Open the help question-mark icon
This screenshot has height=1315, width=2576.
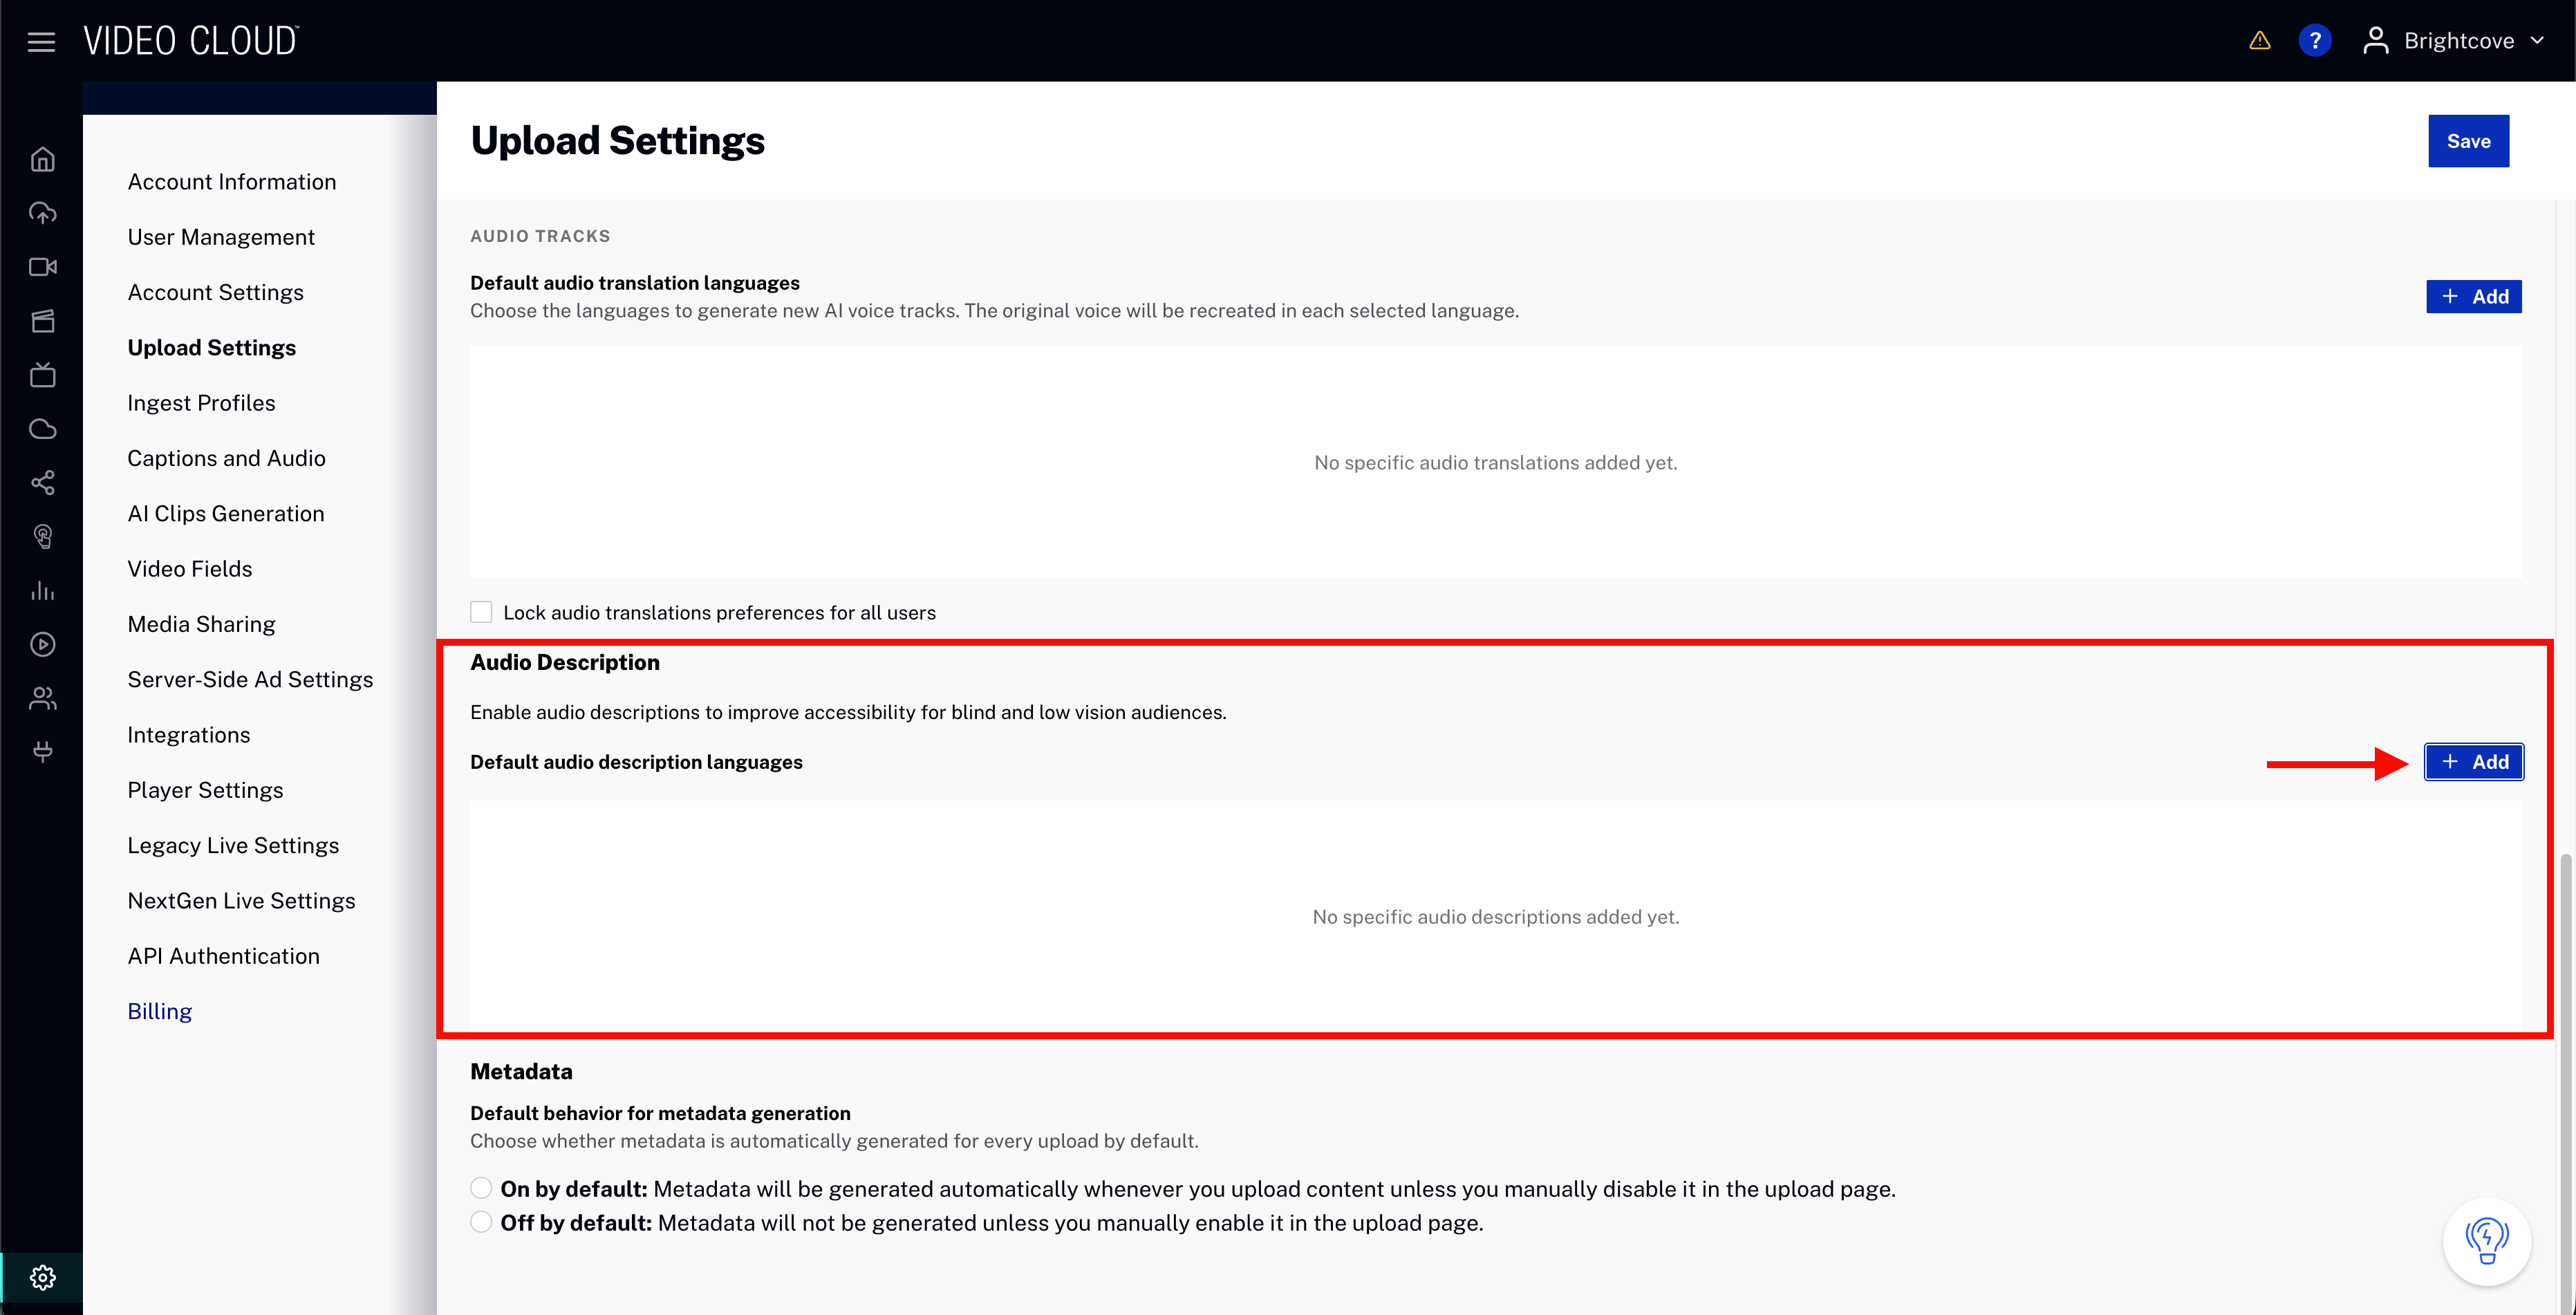[2316, 40]
